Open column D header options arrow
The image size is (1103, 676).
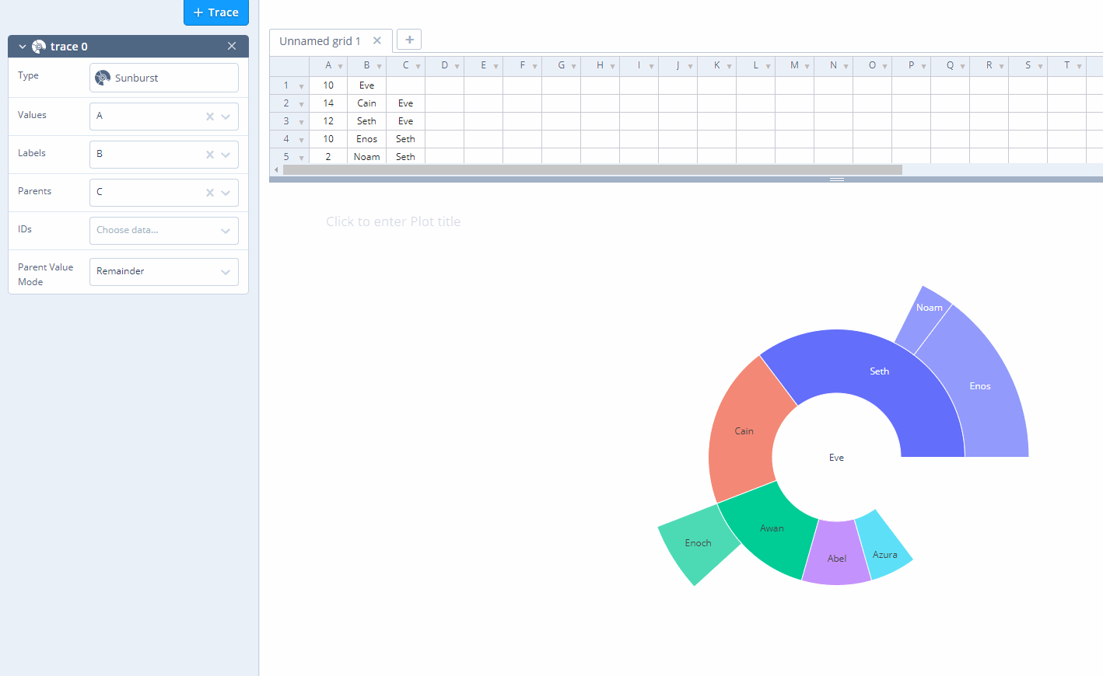(457, 67)
